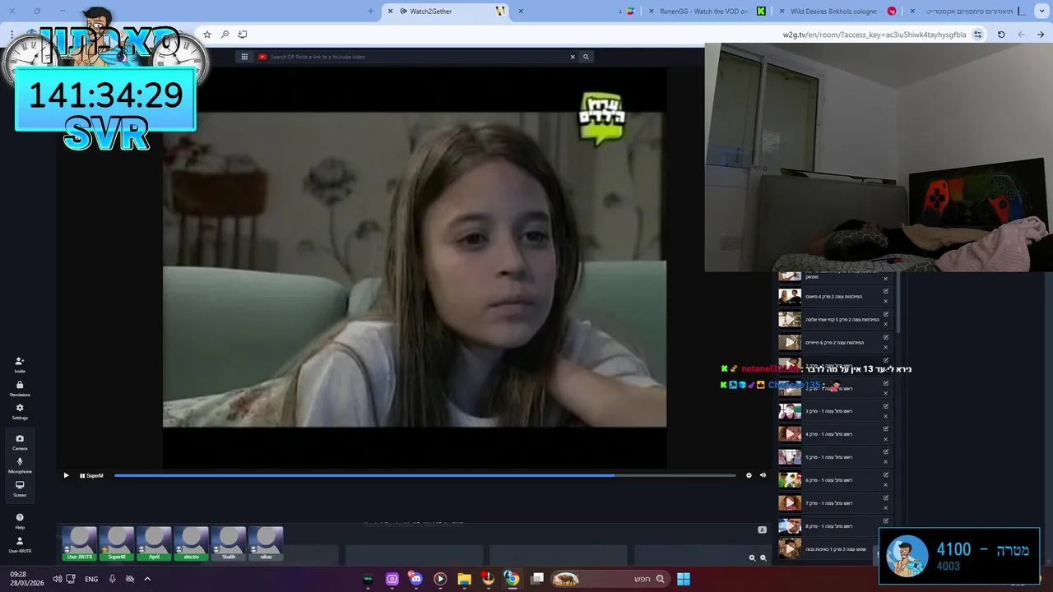Open the Windows Start button

point(684,579)
